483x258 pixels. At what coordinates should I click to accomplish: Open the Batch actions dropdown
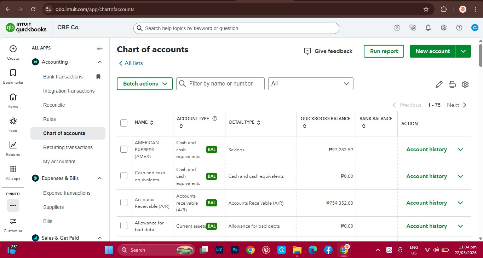[145, 84]
